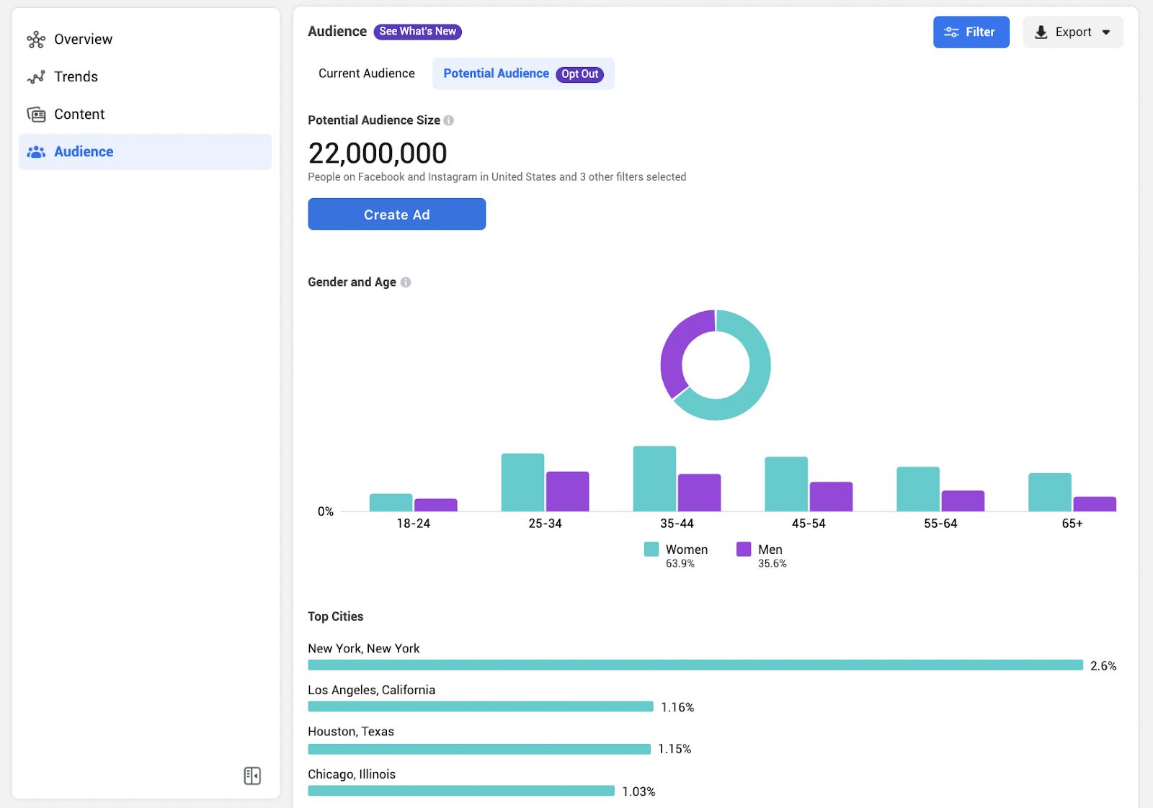Image resolution: width=1153 pixels, height=808 pixels.
Task: Open Overview in the sidebar
Action: (x=145, y=40)
